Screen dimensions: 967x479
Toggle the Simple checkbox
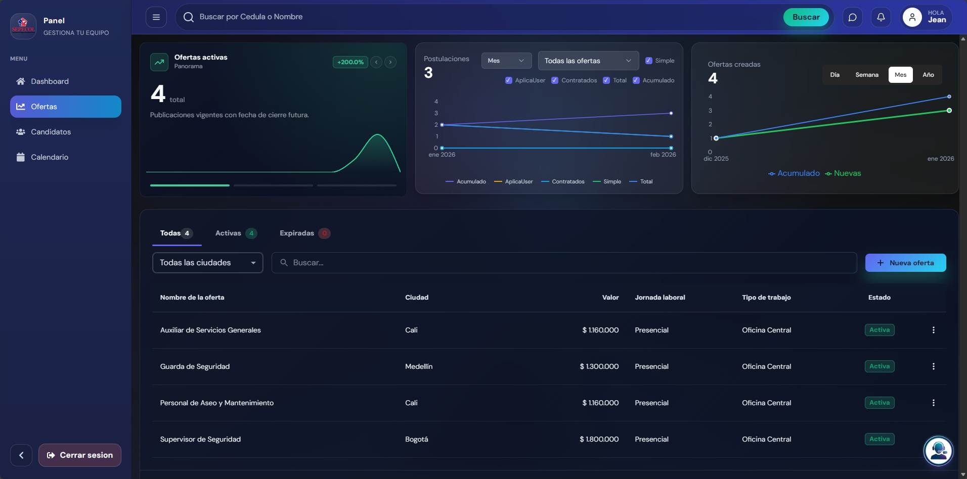649,60
